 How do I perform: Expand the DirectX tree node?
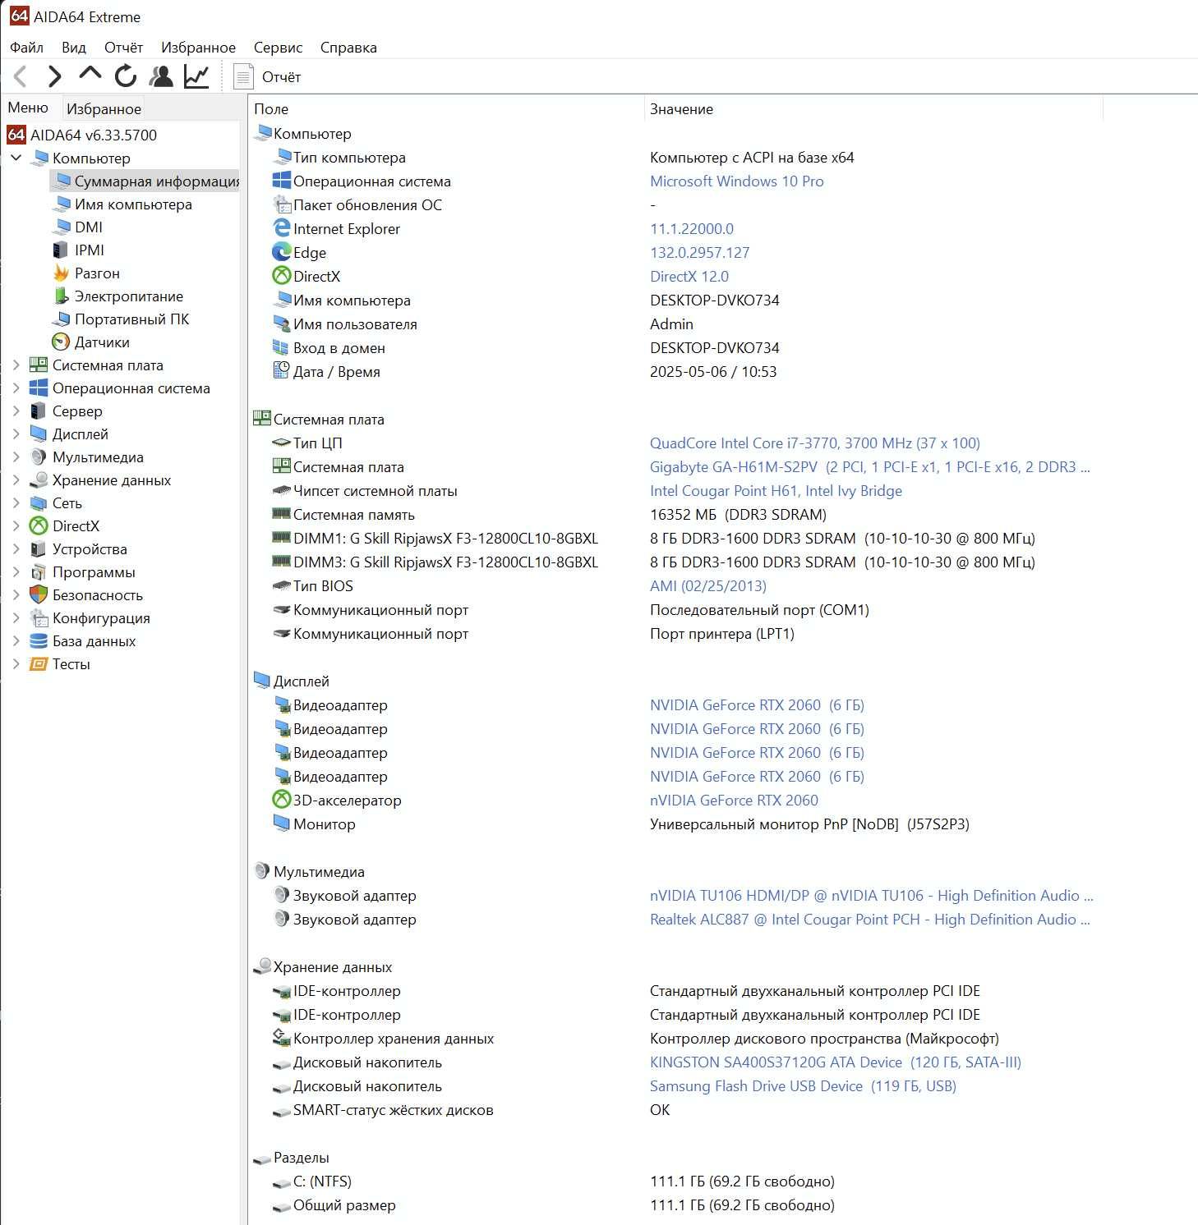click(x=16, y=525)
